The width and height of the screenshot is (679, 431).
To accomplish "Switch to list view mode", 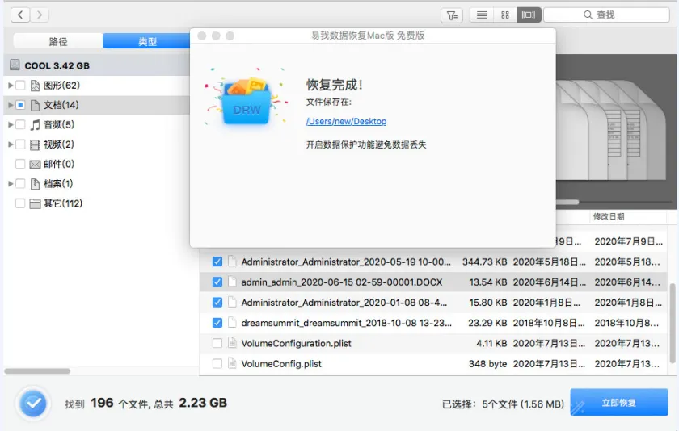I will (482, 15).
